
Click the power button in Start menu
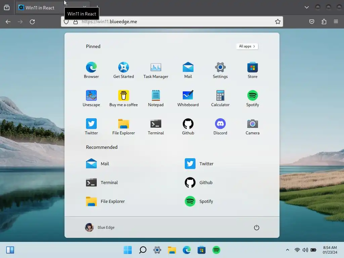pos(256,227)
